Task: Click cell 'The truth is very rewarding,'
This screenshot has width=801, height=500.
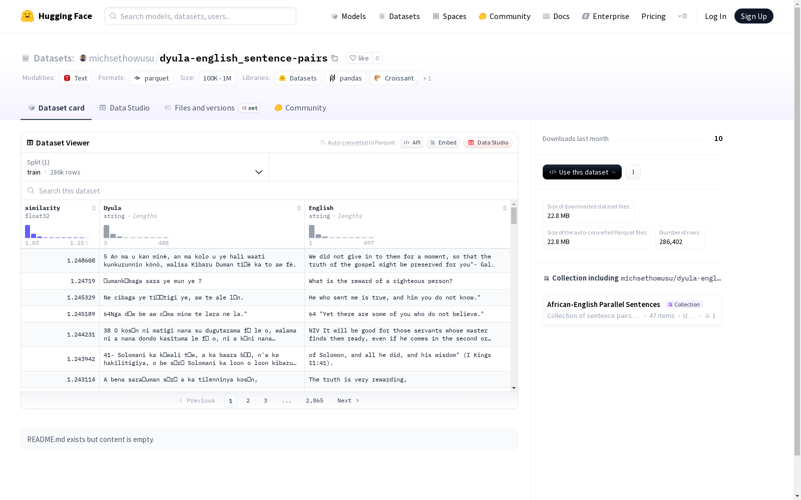Action: pos(408,379)
